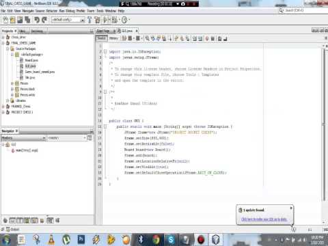The image size is (328, 246).
Task: Collapse the main method code fold
Action: click(105, 126)
